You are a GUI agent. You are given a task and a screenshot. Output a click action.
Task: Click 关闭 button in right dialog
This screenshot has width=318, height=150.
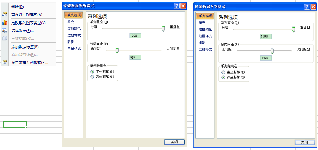point(305,143)
